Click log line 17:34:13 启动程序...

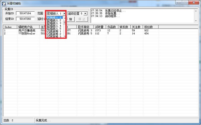click(106, 16)
